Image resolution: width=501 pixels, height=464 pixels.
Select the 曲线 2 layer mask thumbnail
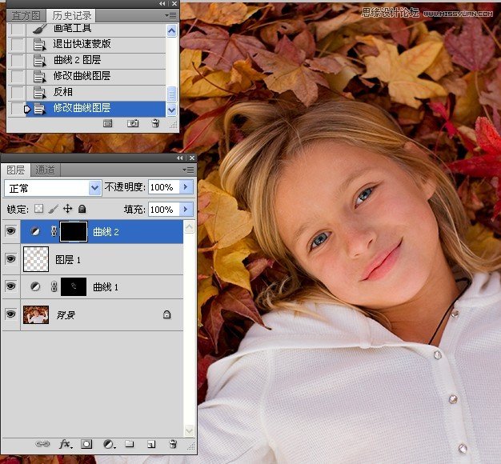[x=74, y=231]
